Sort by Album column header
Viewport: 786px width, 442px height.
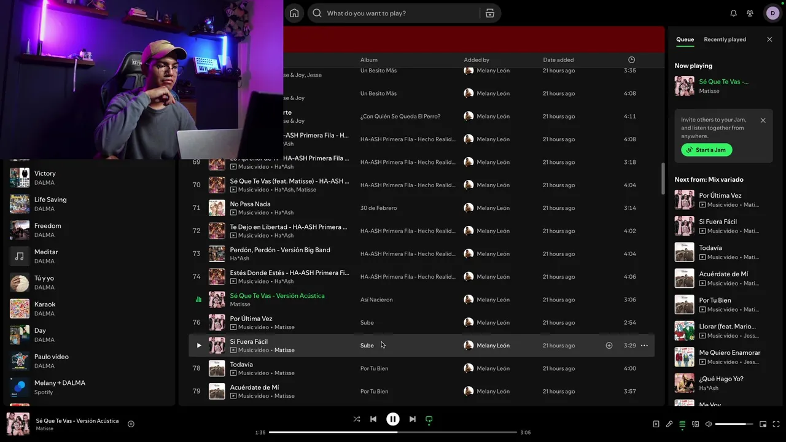click(x=368, y=60)
